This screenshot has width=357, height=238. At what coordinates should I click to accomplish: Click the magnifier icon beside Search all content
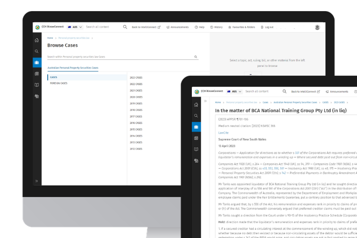tap(125, 27)
